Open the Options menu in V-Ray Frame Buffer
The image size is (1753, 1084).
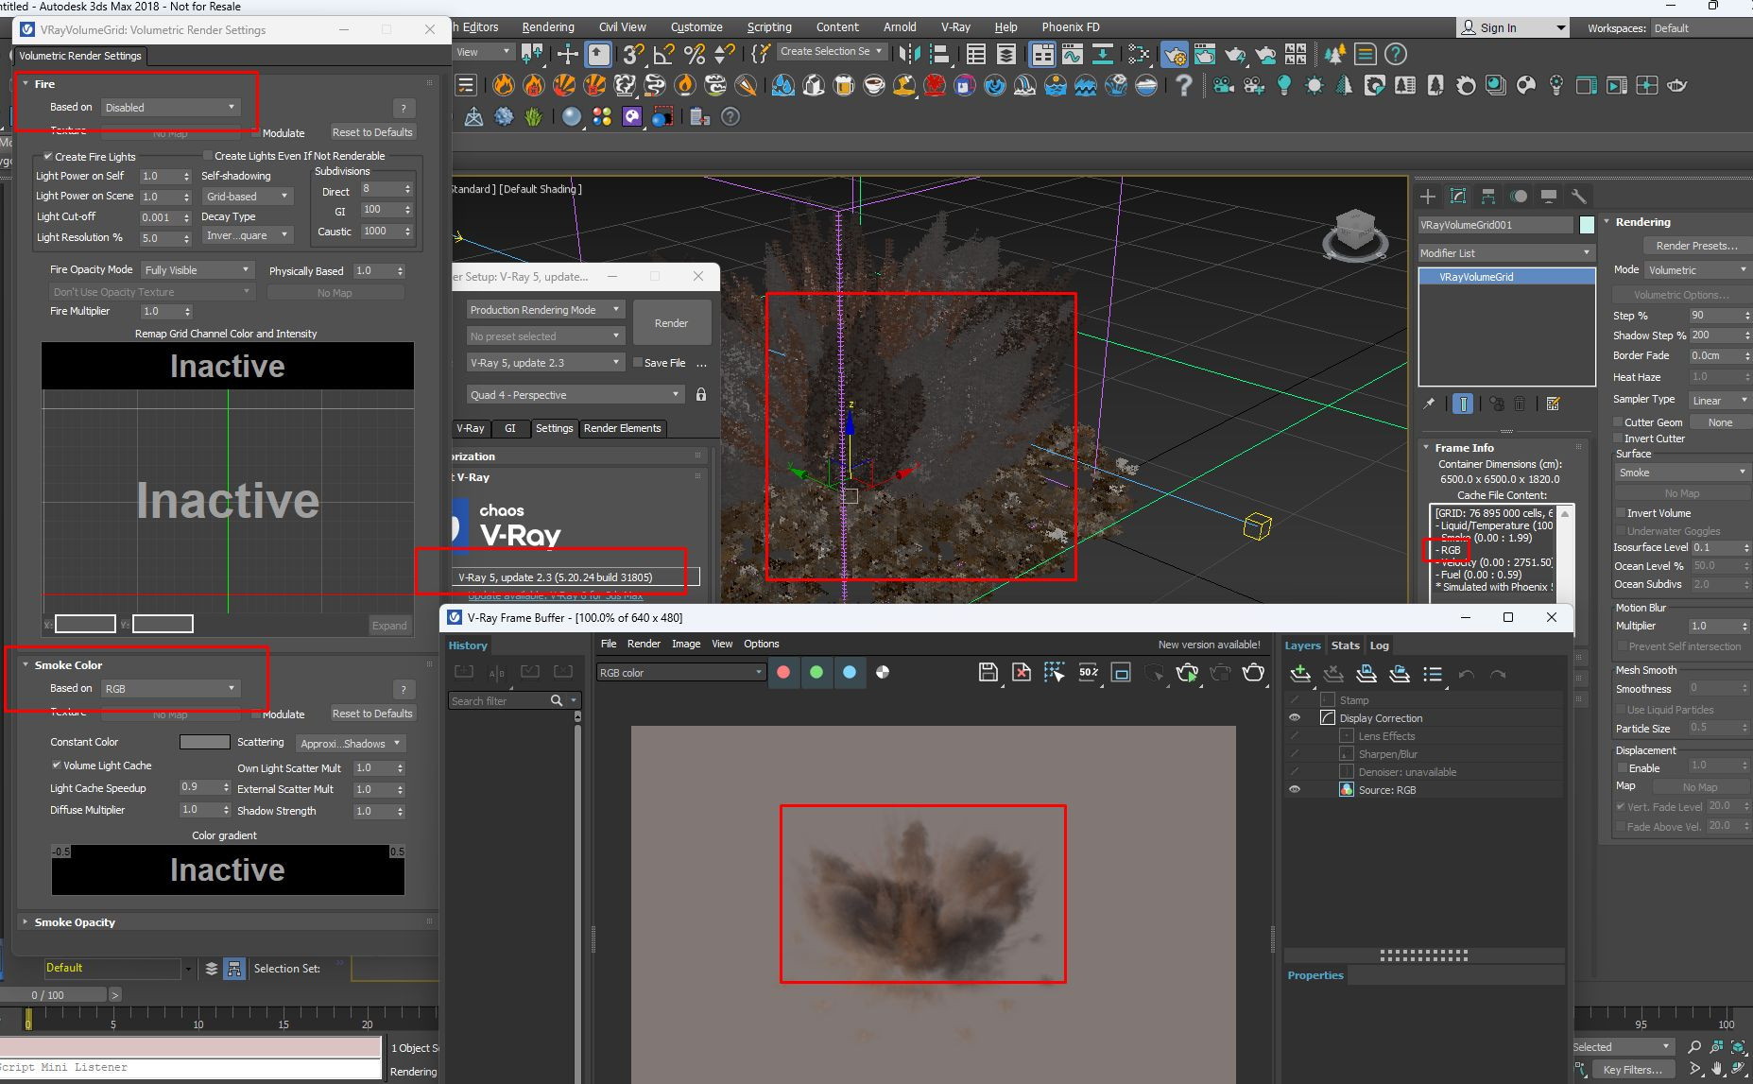coord(761,644)
